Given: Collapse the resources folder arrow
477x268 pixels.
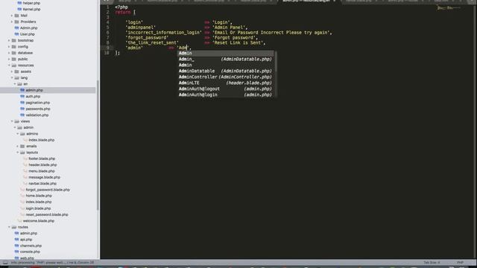Looking at the screenshot, I should 9,66.
